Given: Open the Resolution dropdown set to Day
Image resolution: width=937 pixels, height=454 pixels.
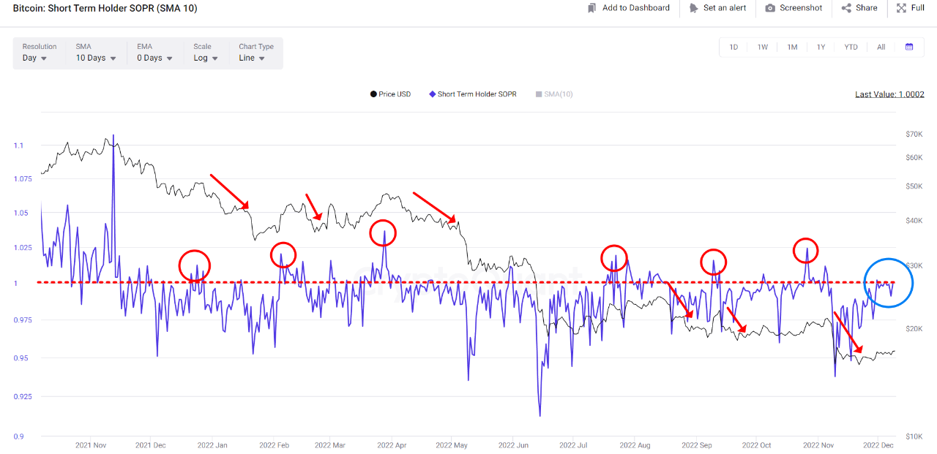Looking at the screenshot, I should 33,57.
